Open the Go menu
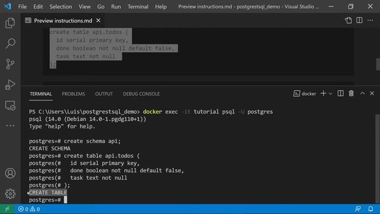The height and width of the screenshot is (214, 380). (x=101, y=7)
